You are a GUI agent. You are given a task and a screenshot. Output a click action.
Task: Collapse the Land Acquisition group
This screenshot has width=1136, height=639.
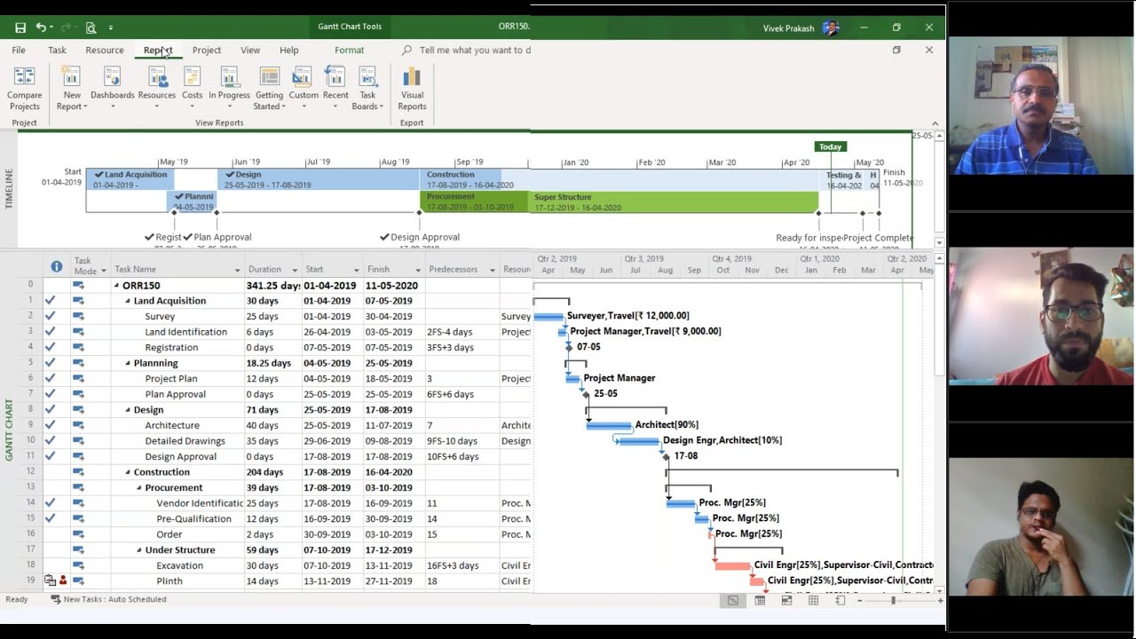(128, 301)
